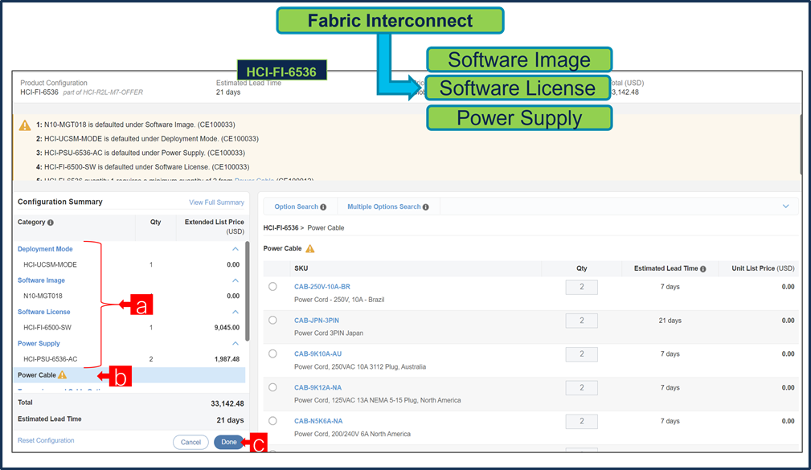Image resolution: width=811 pixels, height=470 pixels.
Task: Collapse the Software Image category
Action: 236,280
